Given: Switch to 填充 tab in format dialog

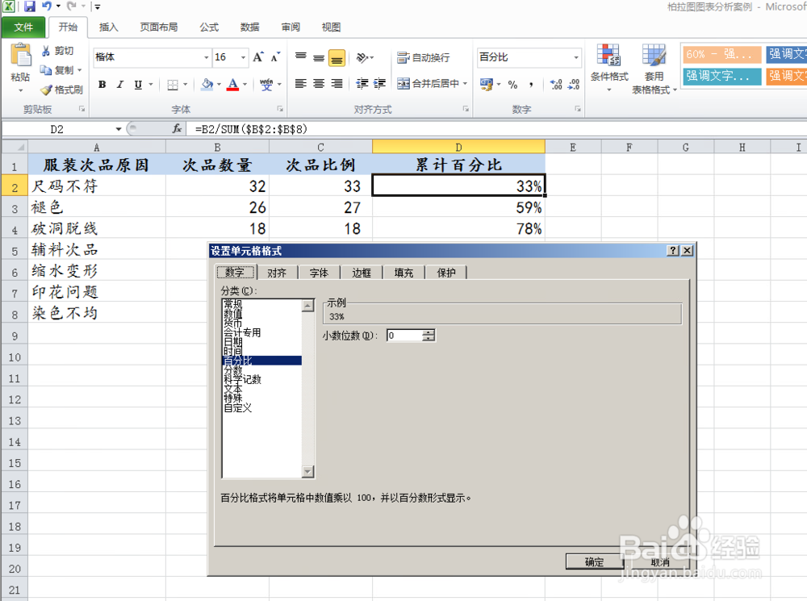Looking at the screenshot, I should 403,273.
